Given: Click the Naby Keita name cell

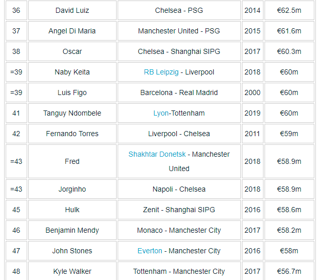Looking at the screenshot, I should (72, 72).
